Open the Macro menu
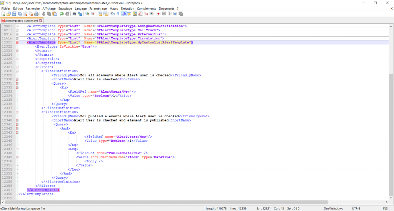Screen dimensions: 394x211 point(114,8)
